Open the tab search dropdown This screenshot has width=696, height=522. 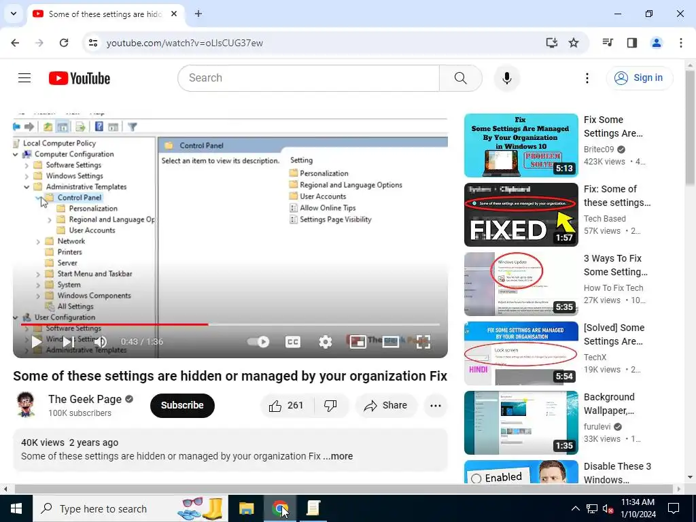click(x=14, y=14)
